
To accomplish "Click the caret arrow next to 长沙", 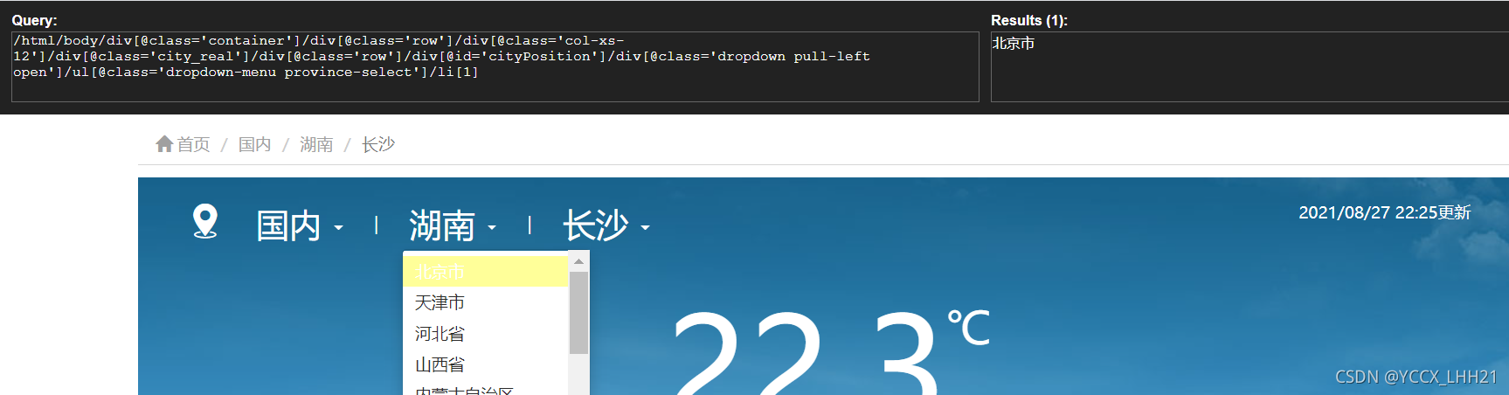I will [645, 228].
